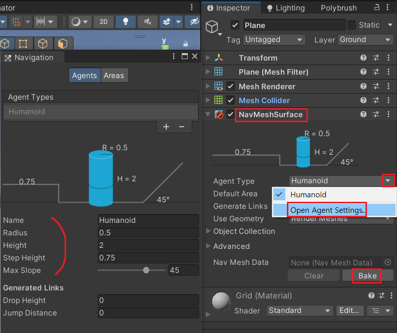The image size is (397, 333).
Task: Click the scene gizmo rotation lock icon
Action: click(x=186, y=44)
